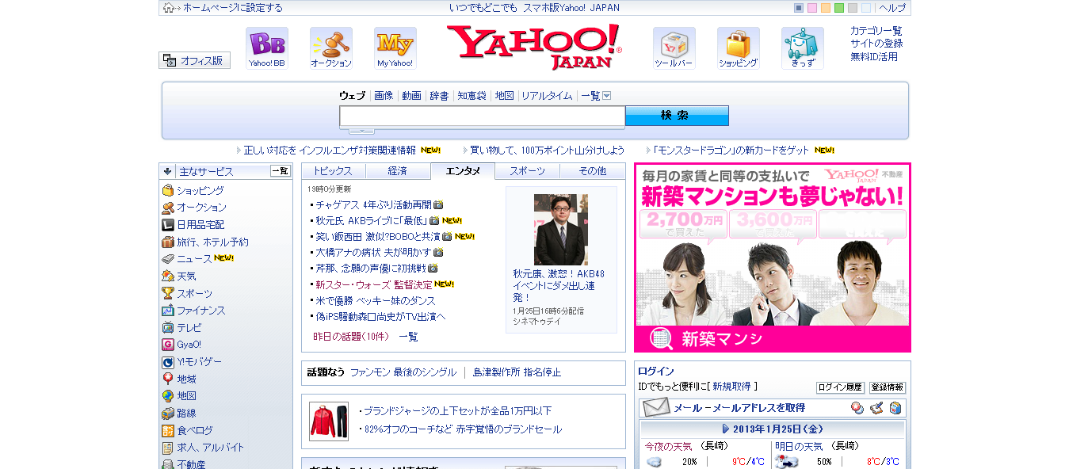Open 路線 in the services sidebar
1069x469 pixels.
(186, 414)
